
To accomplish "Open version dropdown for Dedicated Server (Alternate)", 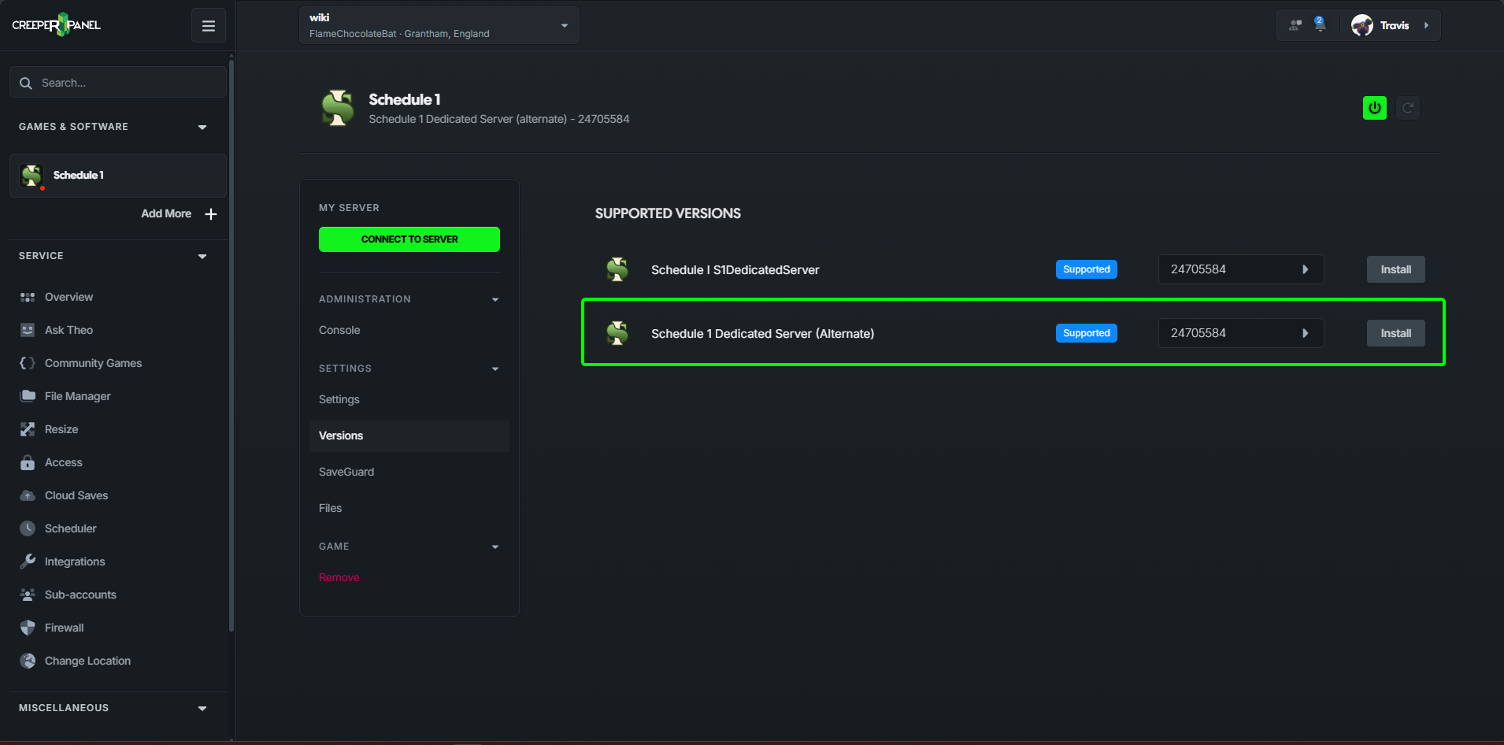I will coord(1241,333).
